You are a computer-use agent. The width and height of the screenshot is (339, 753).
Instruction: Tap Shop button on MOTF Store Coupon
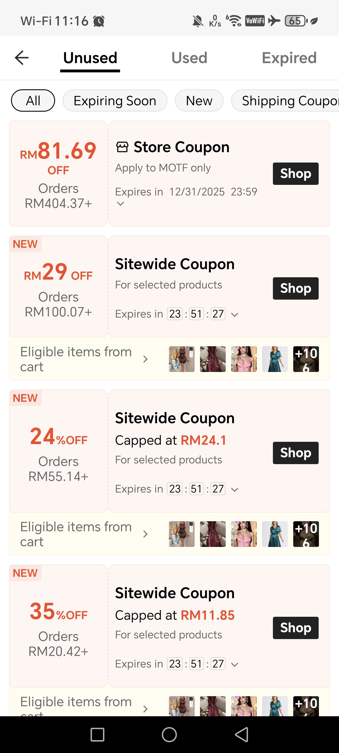click(x=295, y=174)
